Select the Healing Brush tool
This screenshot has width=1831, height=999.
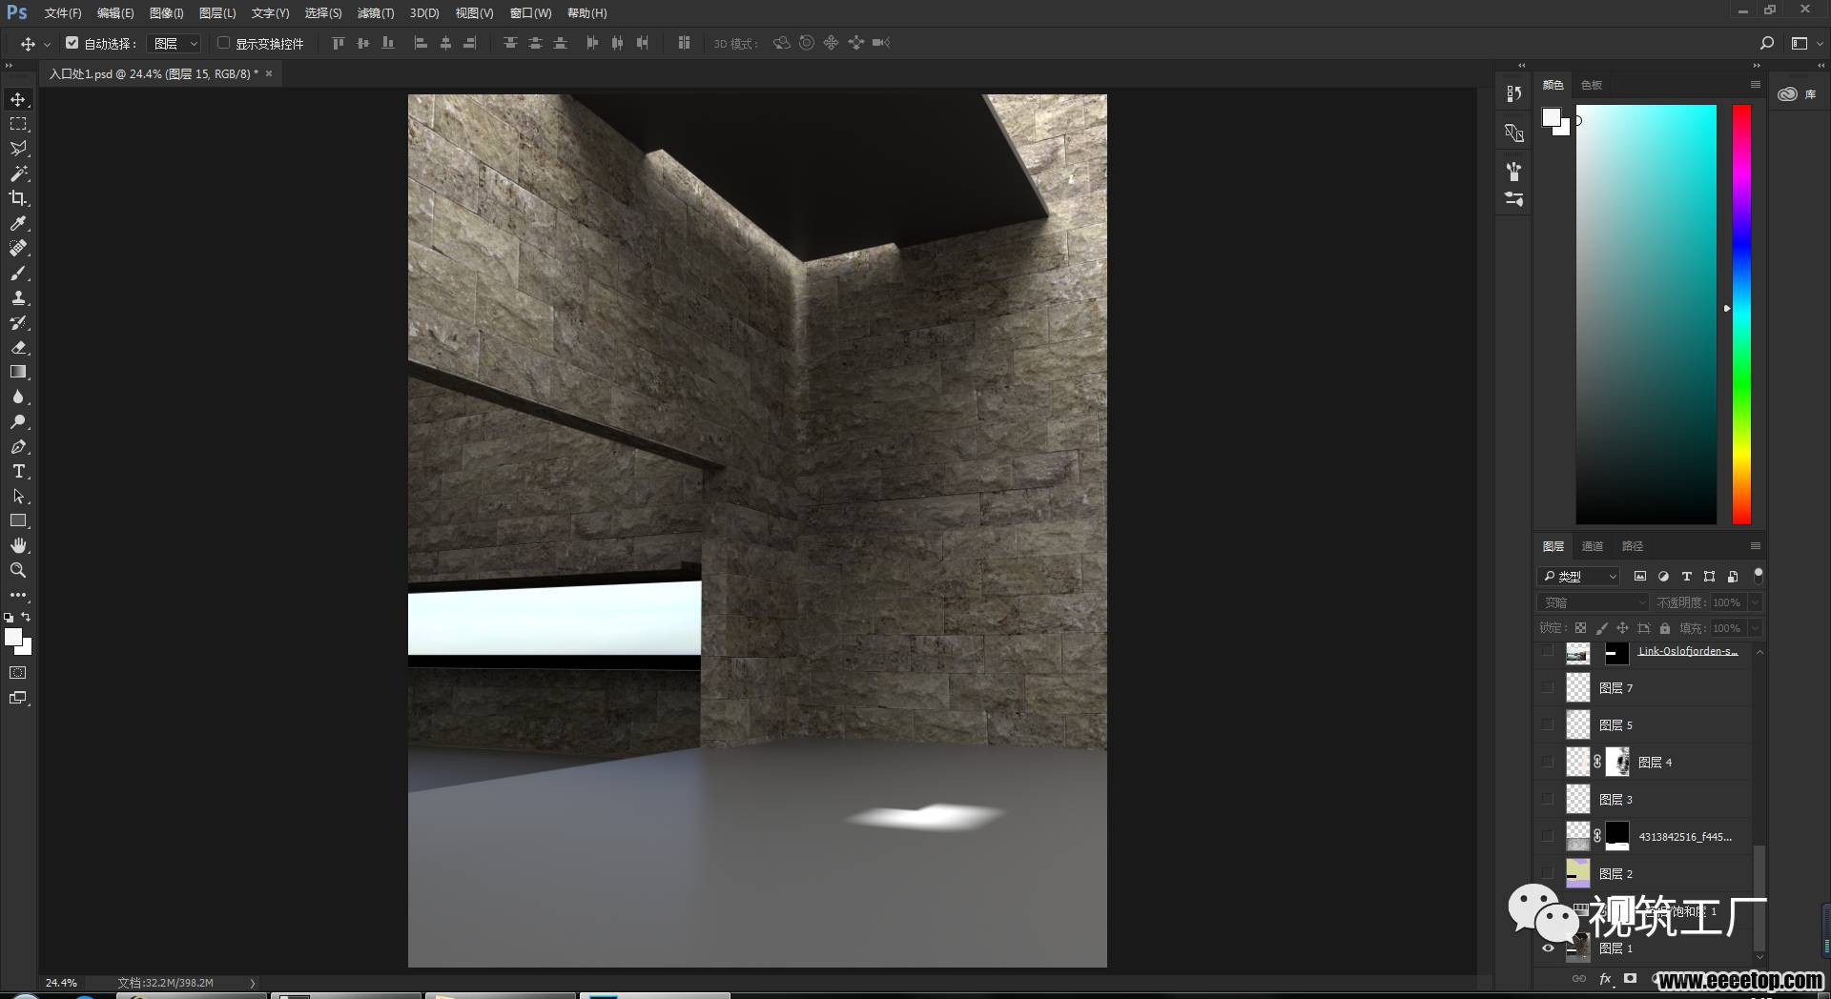18,248
